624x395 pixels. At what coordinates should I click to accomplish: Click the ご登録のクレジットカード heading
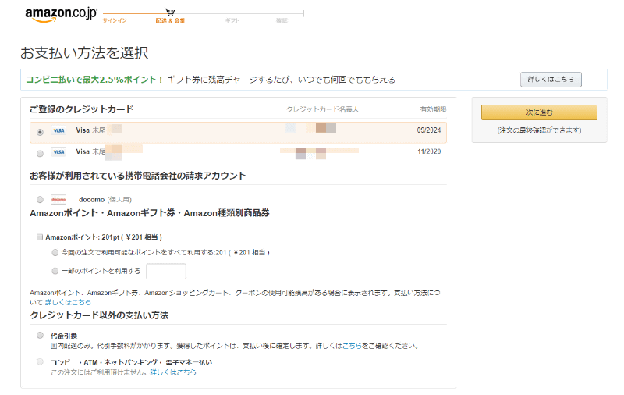click(82, 109)
